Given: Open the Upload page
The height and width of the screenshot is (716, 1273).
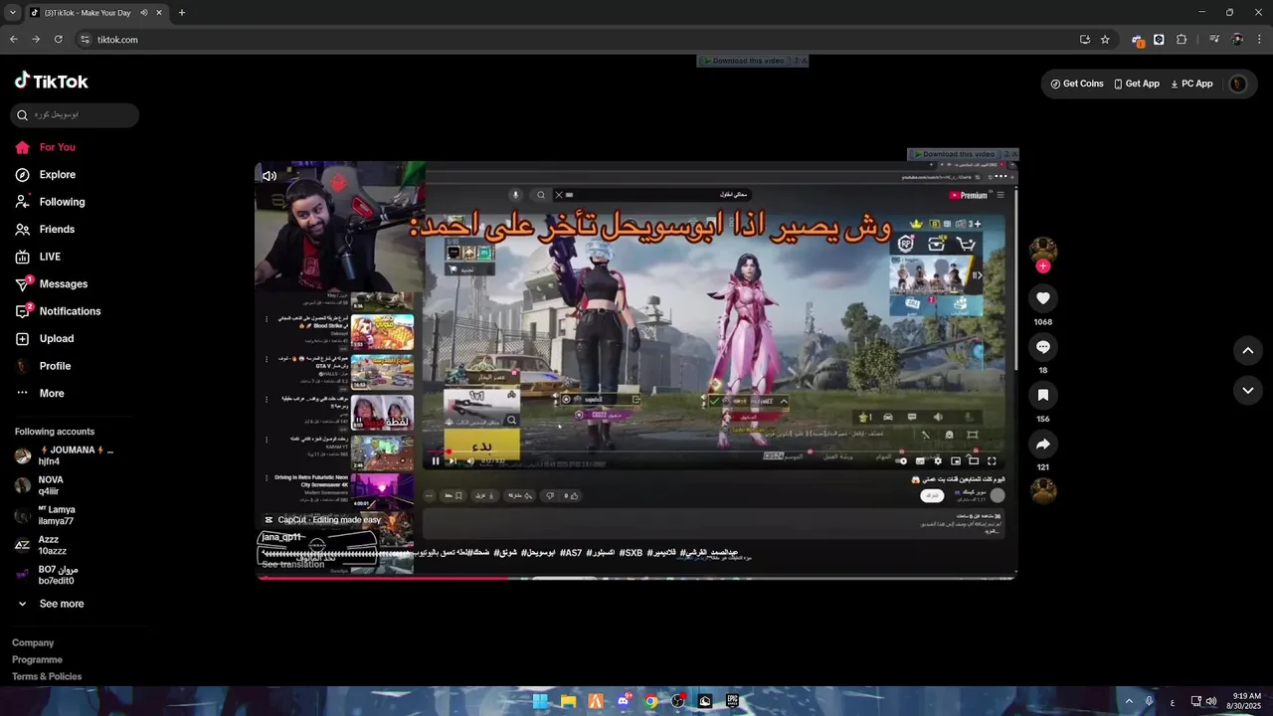Looking at the screenshot, I should pos(45,339).
